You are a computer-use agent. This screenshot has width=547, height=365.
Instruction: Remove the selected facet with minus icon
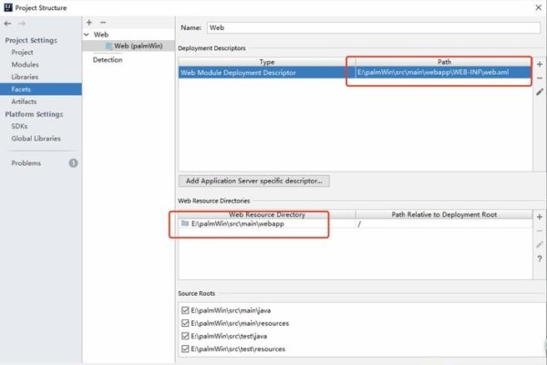point(101,22)
